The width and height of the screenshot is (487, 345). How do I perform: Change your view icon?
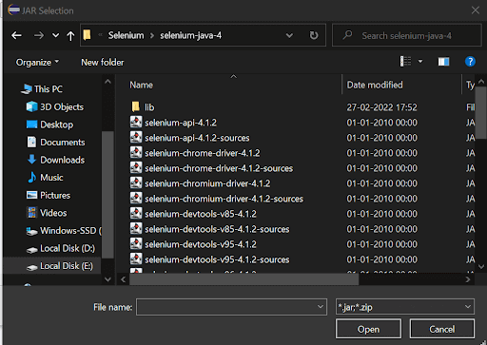[x=406, y=61]
